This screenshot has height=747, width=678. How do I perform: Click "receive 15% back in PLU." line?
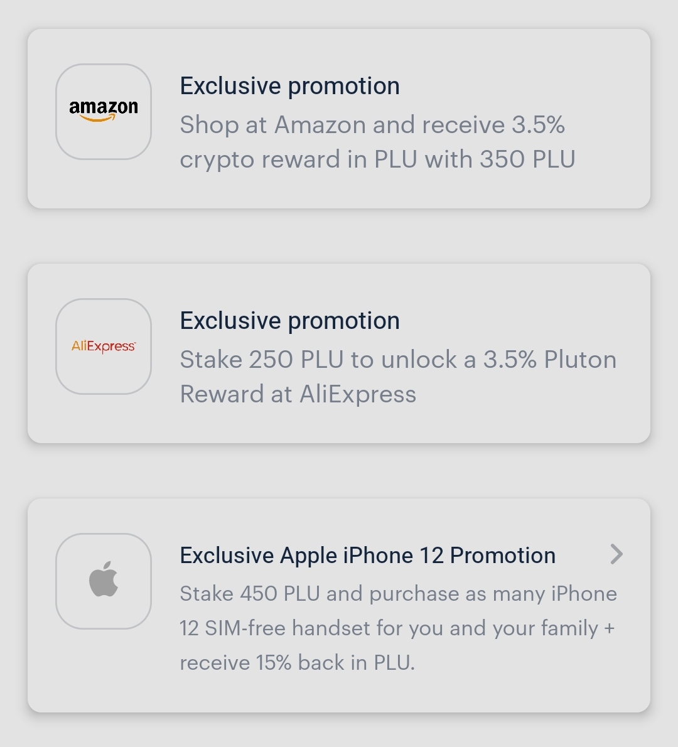[297, 663]
